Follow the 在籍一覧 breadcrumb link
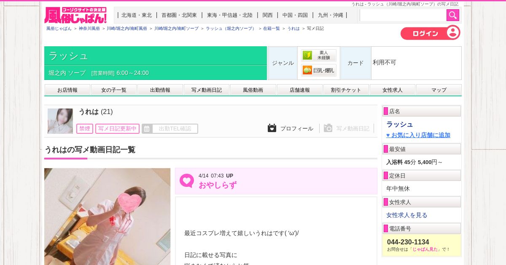The image size is (506, 265). pos(272,29)
